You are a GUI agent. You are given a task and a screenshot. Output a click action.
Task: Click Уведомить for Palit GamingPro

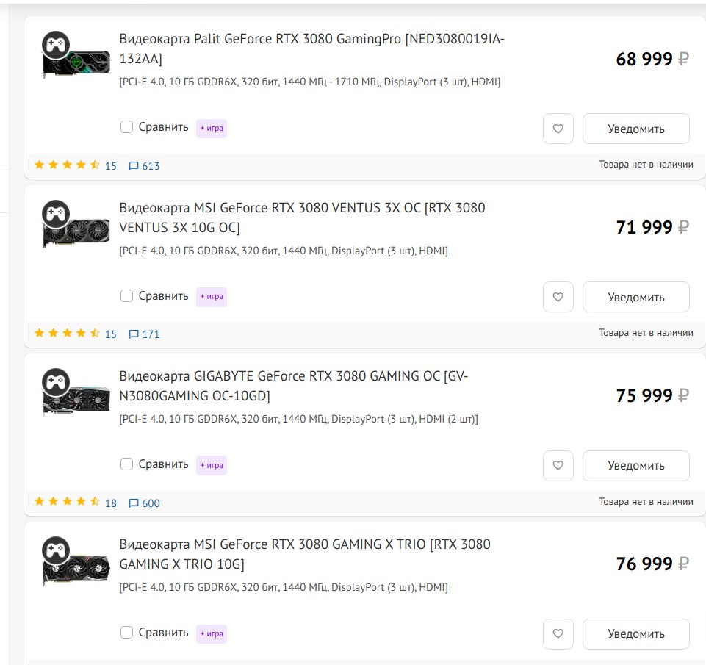635,129
